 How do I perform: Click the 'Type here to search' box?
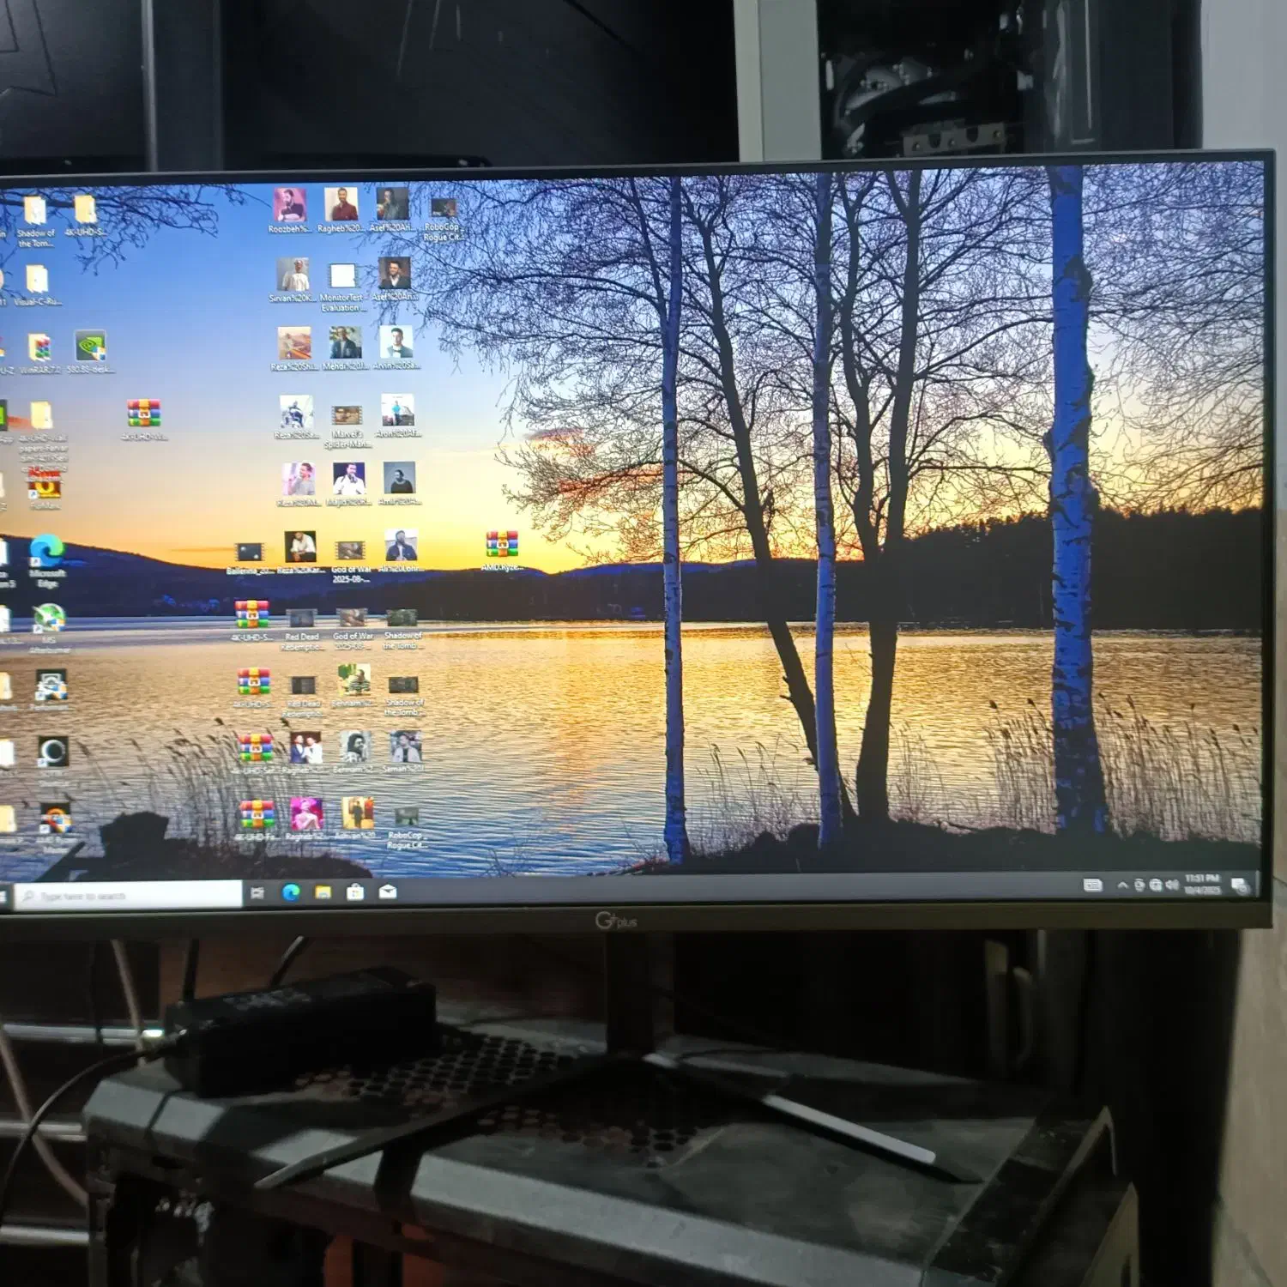point(130,896)
